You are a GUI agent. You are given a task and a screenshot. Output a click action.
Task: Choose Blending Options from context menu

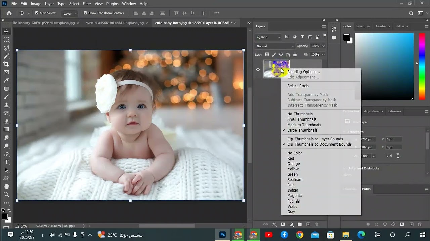point(304,72)
